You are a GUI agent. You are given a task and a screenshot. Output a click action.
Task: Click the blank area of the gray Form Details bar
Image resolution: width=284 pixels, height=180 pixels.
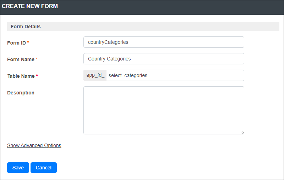point(159,27)
